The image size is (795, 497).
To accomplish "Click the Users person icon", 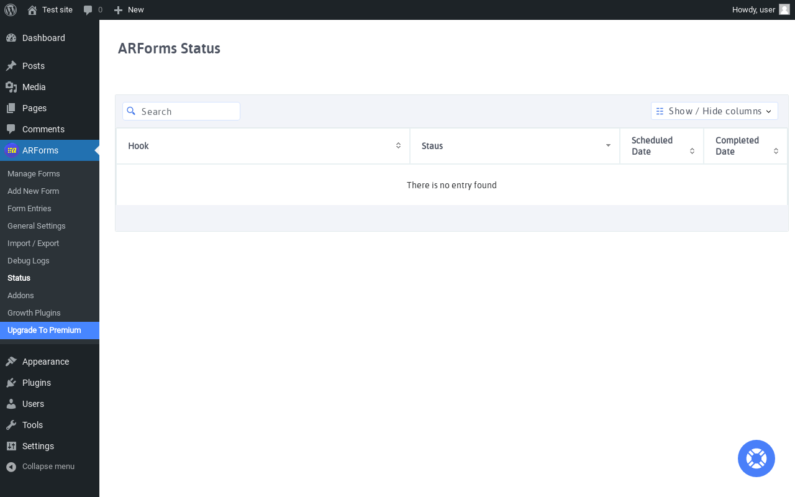I will [x=11, y=404].
